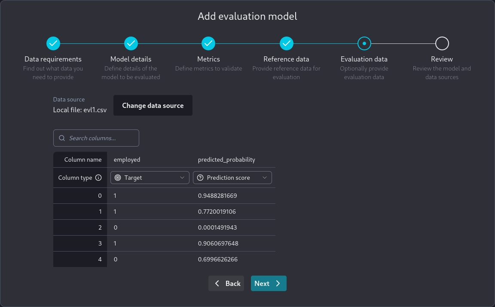Go to the Metrics step label
This screenshot has height=307, width=495.
[208, 59]
